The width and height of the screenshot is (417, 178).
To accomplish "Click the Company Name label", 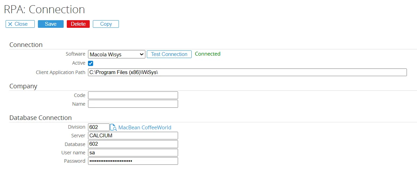I will (x=79, y=104).
